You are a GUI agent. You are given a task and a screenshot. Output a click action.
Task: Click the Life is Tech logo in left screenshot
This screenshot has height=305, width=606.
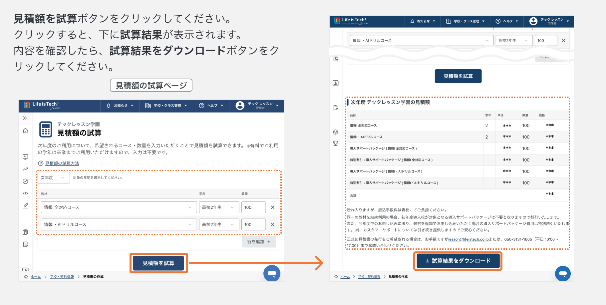pos(42,105)
